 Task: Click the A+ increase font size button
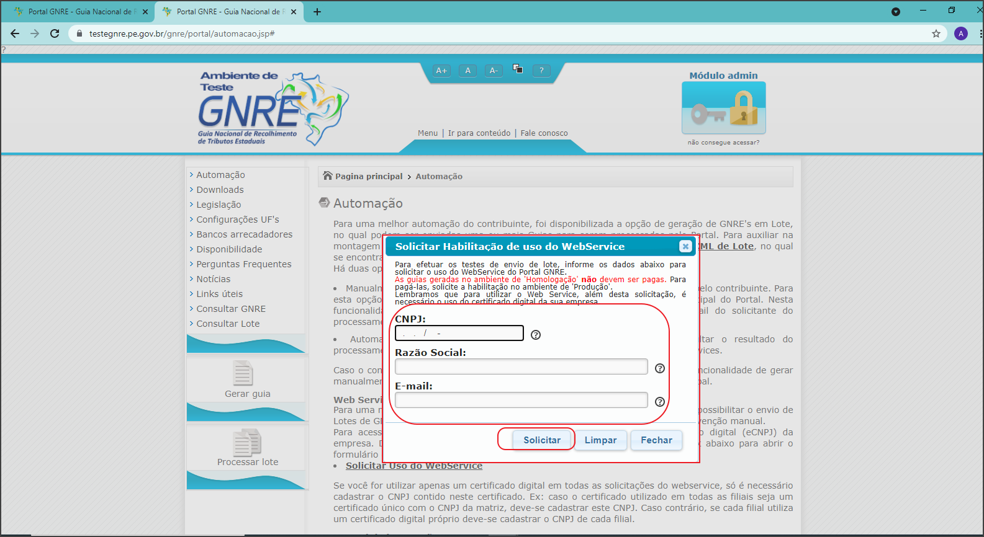pos(441,71)
